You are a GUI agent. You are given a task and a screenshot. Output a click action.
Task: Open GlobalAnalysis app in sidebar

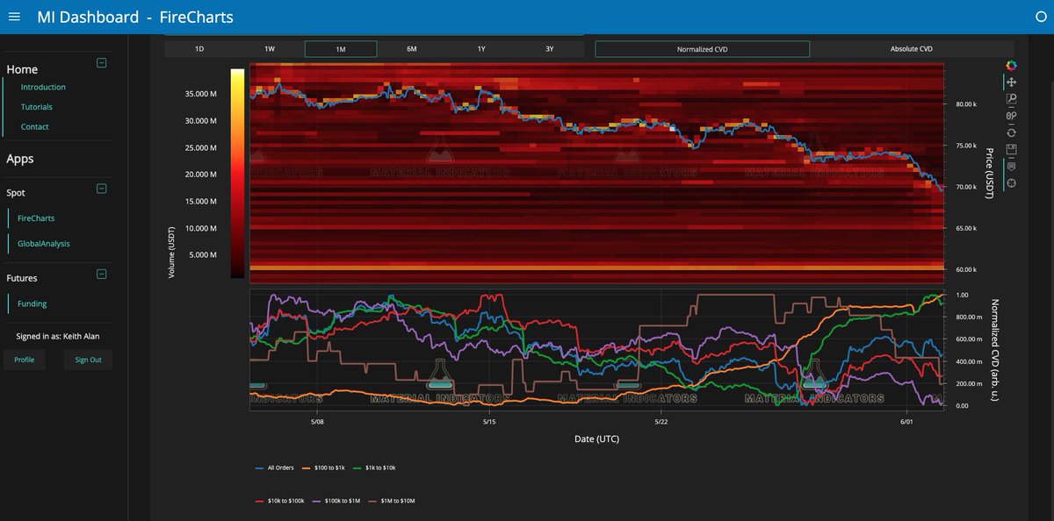tap(44, 244)
